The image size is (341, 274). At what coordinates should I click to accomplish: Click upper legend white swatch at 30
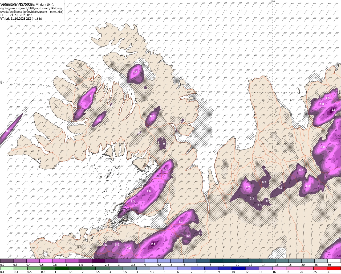334,261
